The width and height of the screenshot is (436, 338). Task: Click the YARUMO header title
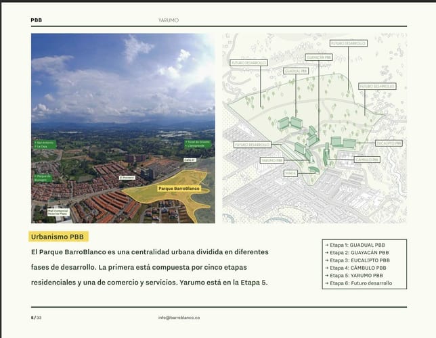tap(169, 20)
